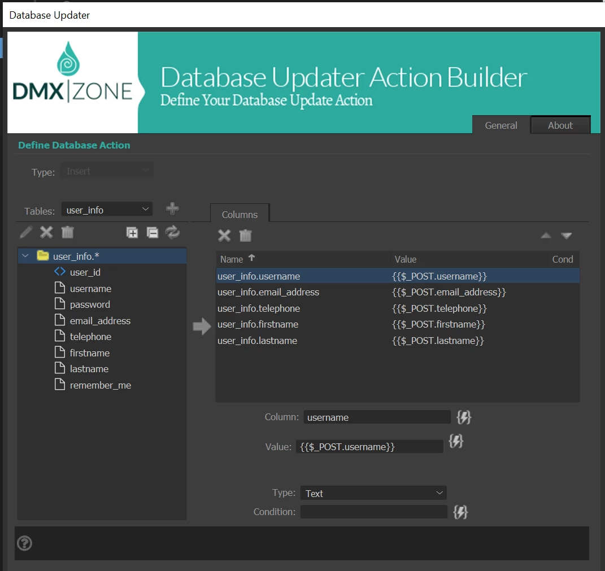Viewport: 605px width, 571px height.
Task: Select lastname in the table tree
Action: (89, 369)
